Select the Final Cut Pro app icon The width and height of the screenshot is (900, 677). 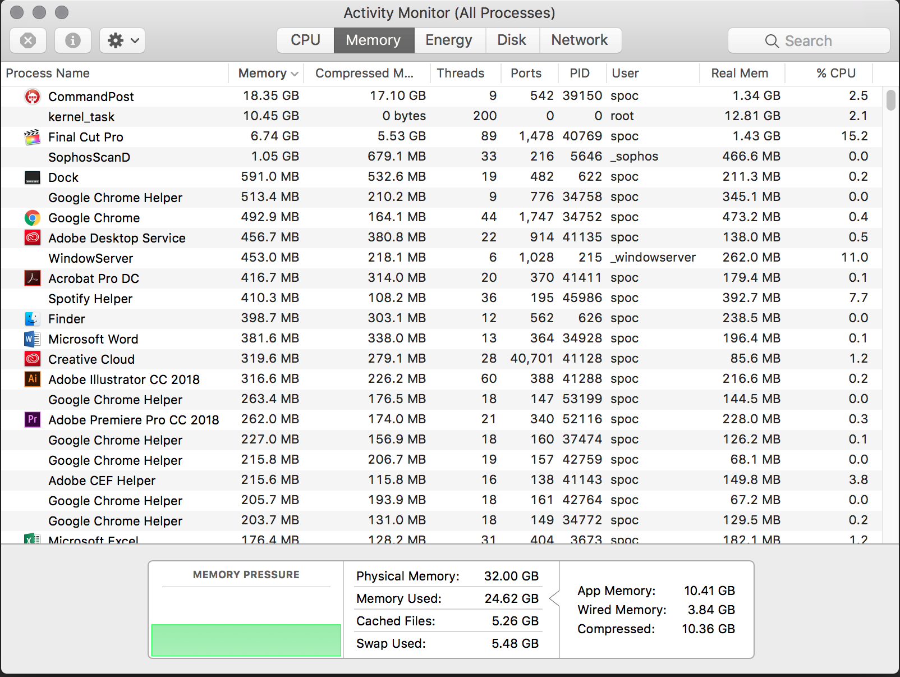(32, 136)
